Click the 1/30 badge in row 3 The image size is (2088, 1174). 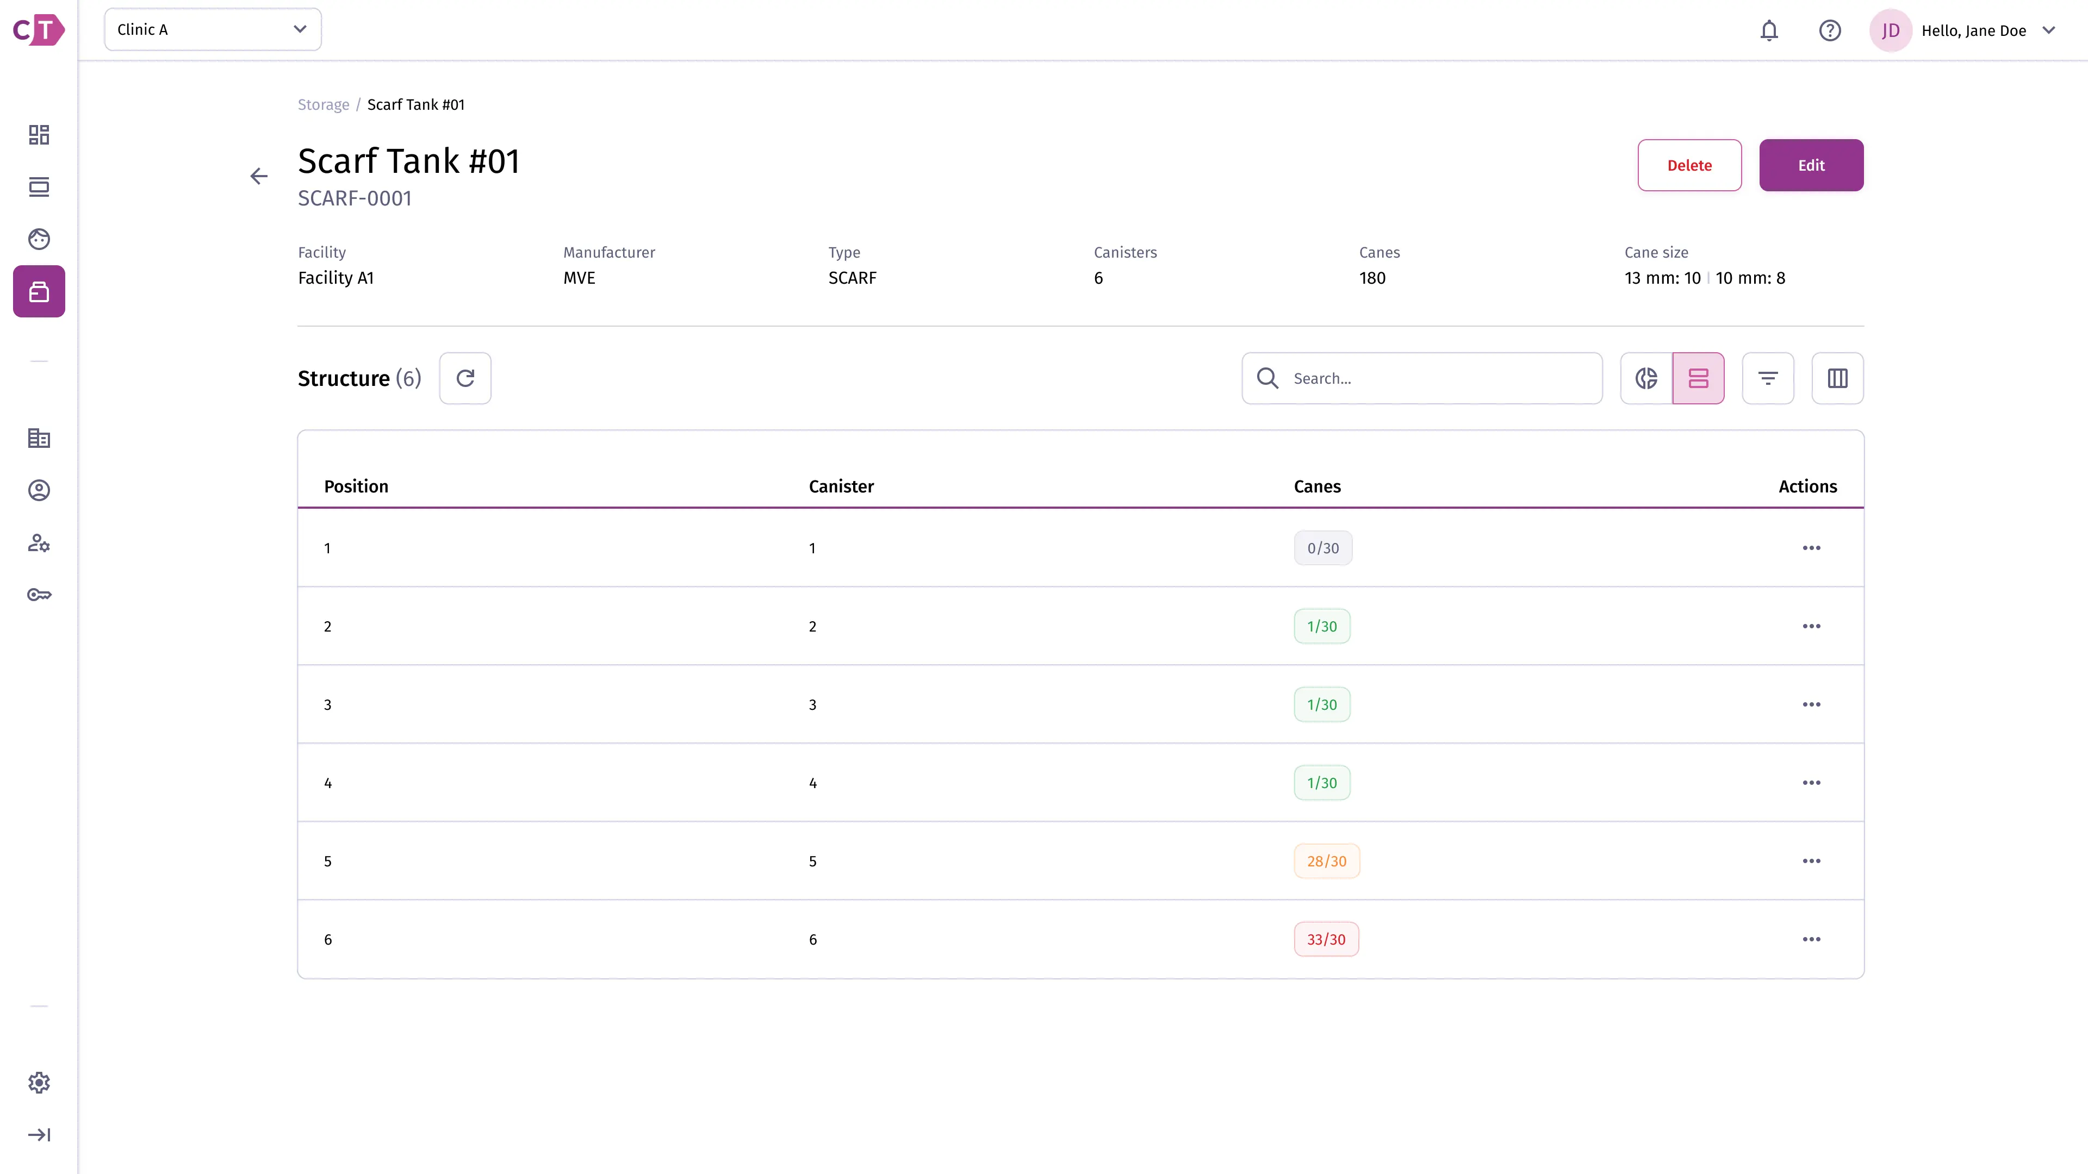1322,705
